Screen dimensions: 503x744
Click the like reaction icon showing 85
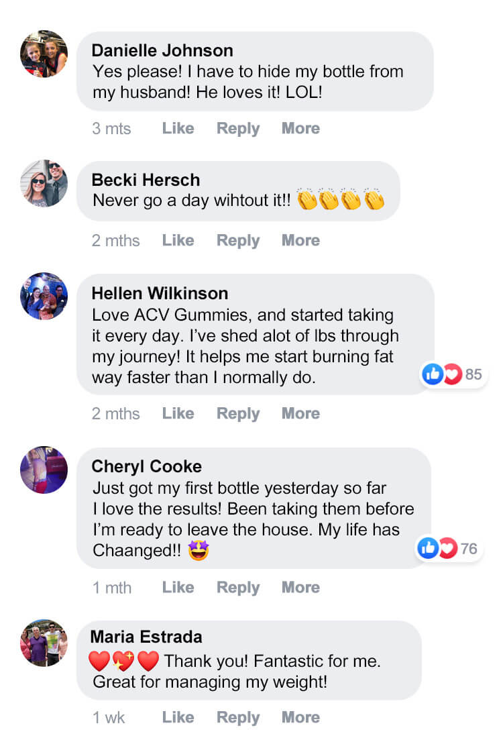click(433, 374)
